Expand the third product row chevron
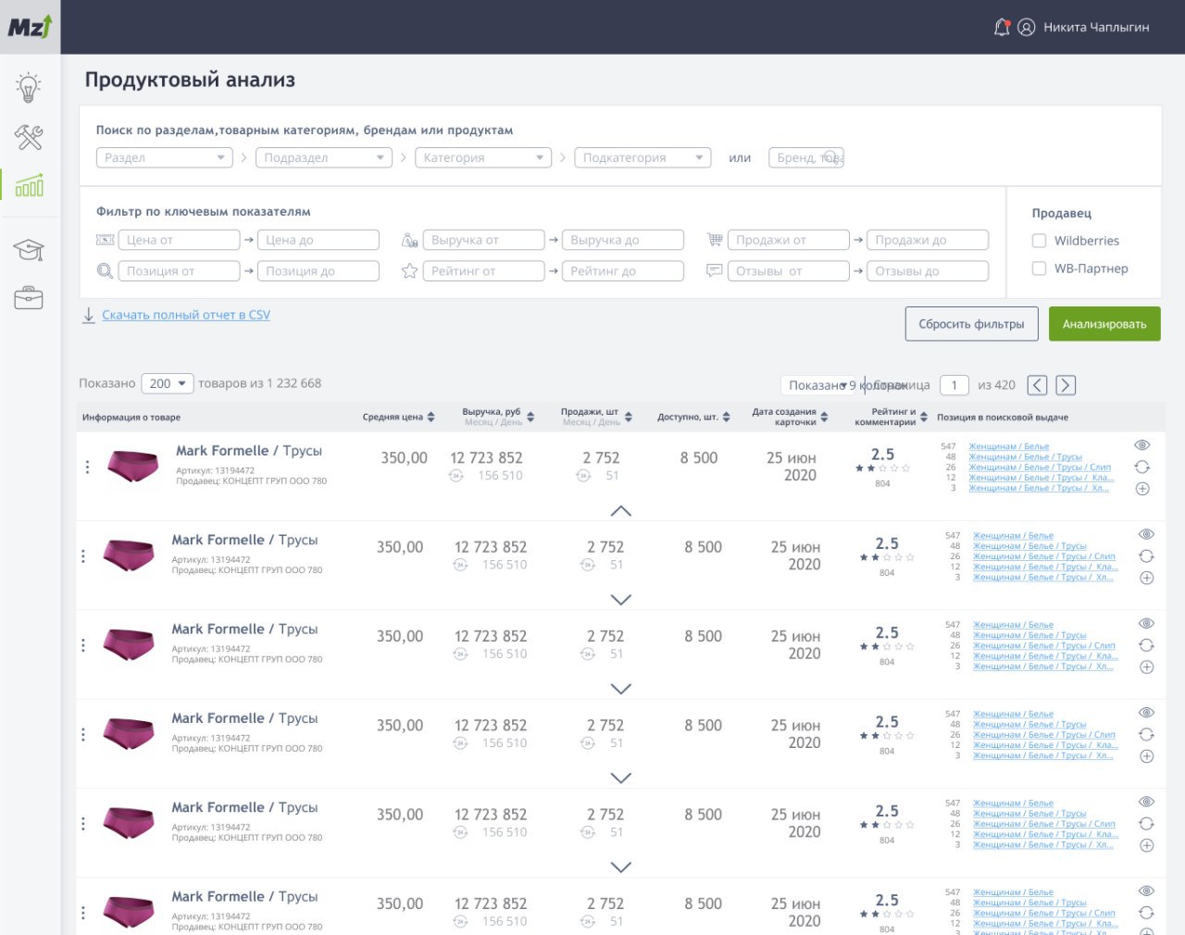Screen dimensions: 1185x935 point(621,689)
